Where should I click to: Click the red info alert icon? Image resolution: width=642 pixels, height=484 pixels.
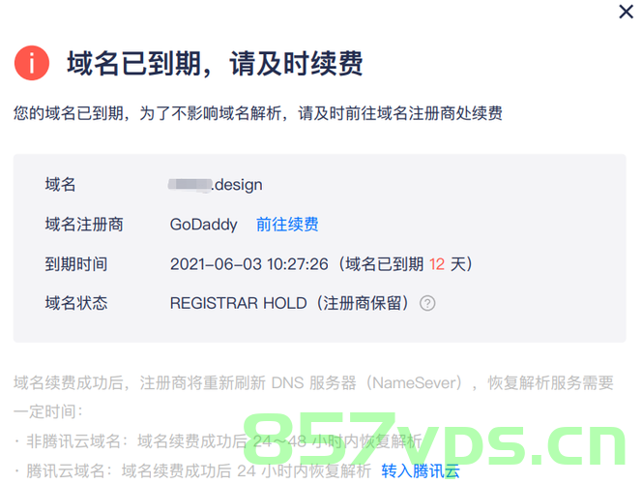[32, 63]
